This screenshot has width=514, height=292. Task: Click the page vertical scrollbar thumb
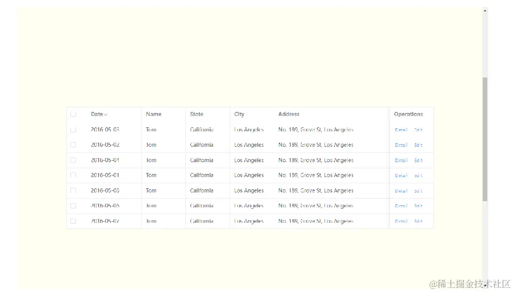click(x=485, y=139)
